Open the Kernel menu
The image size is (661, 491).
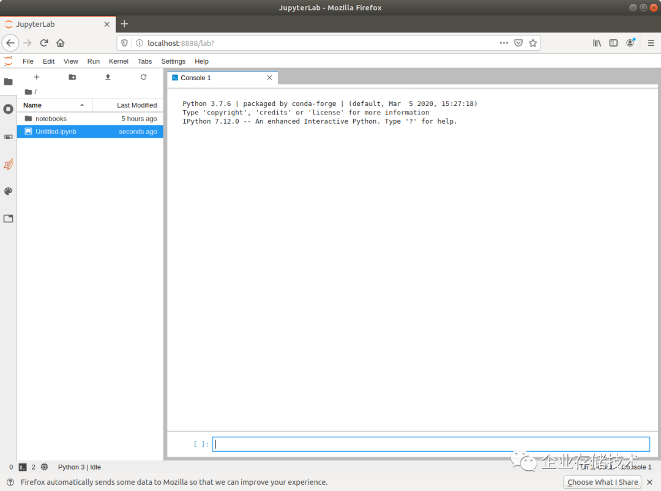119,61
